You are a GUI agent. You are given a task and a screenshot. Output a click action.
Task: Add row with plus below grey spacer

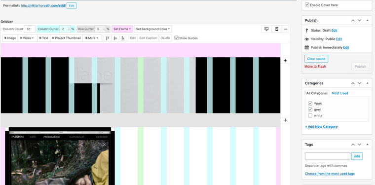pyautogui.click(x=285, y=120)
